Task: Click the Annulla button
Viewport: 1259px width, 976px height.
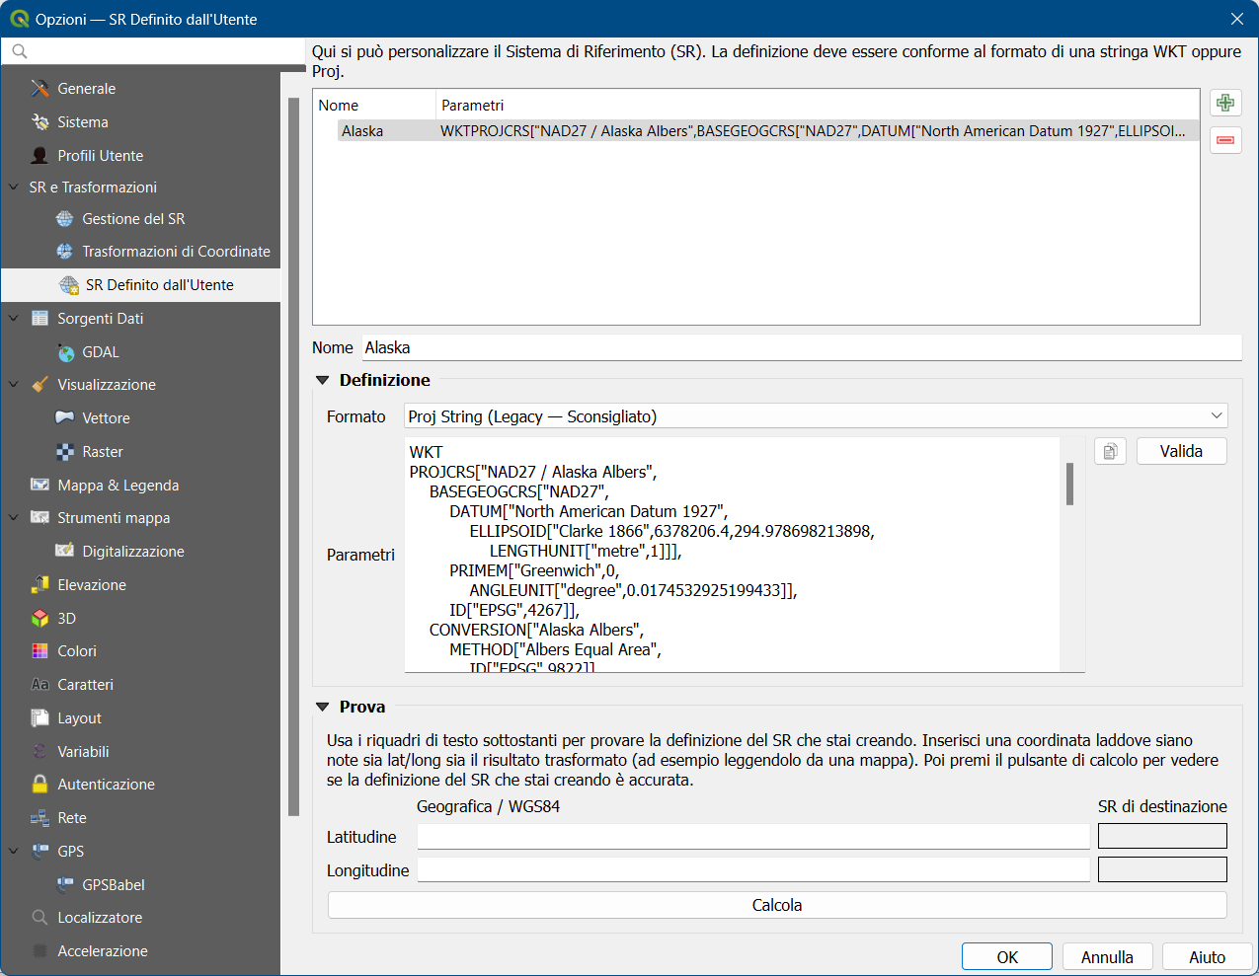Action: (1107, 957)
